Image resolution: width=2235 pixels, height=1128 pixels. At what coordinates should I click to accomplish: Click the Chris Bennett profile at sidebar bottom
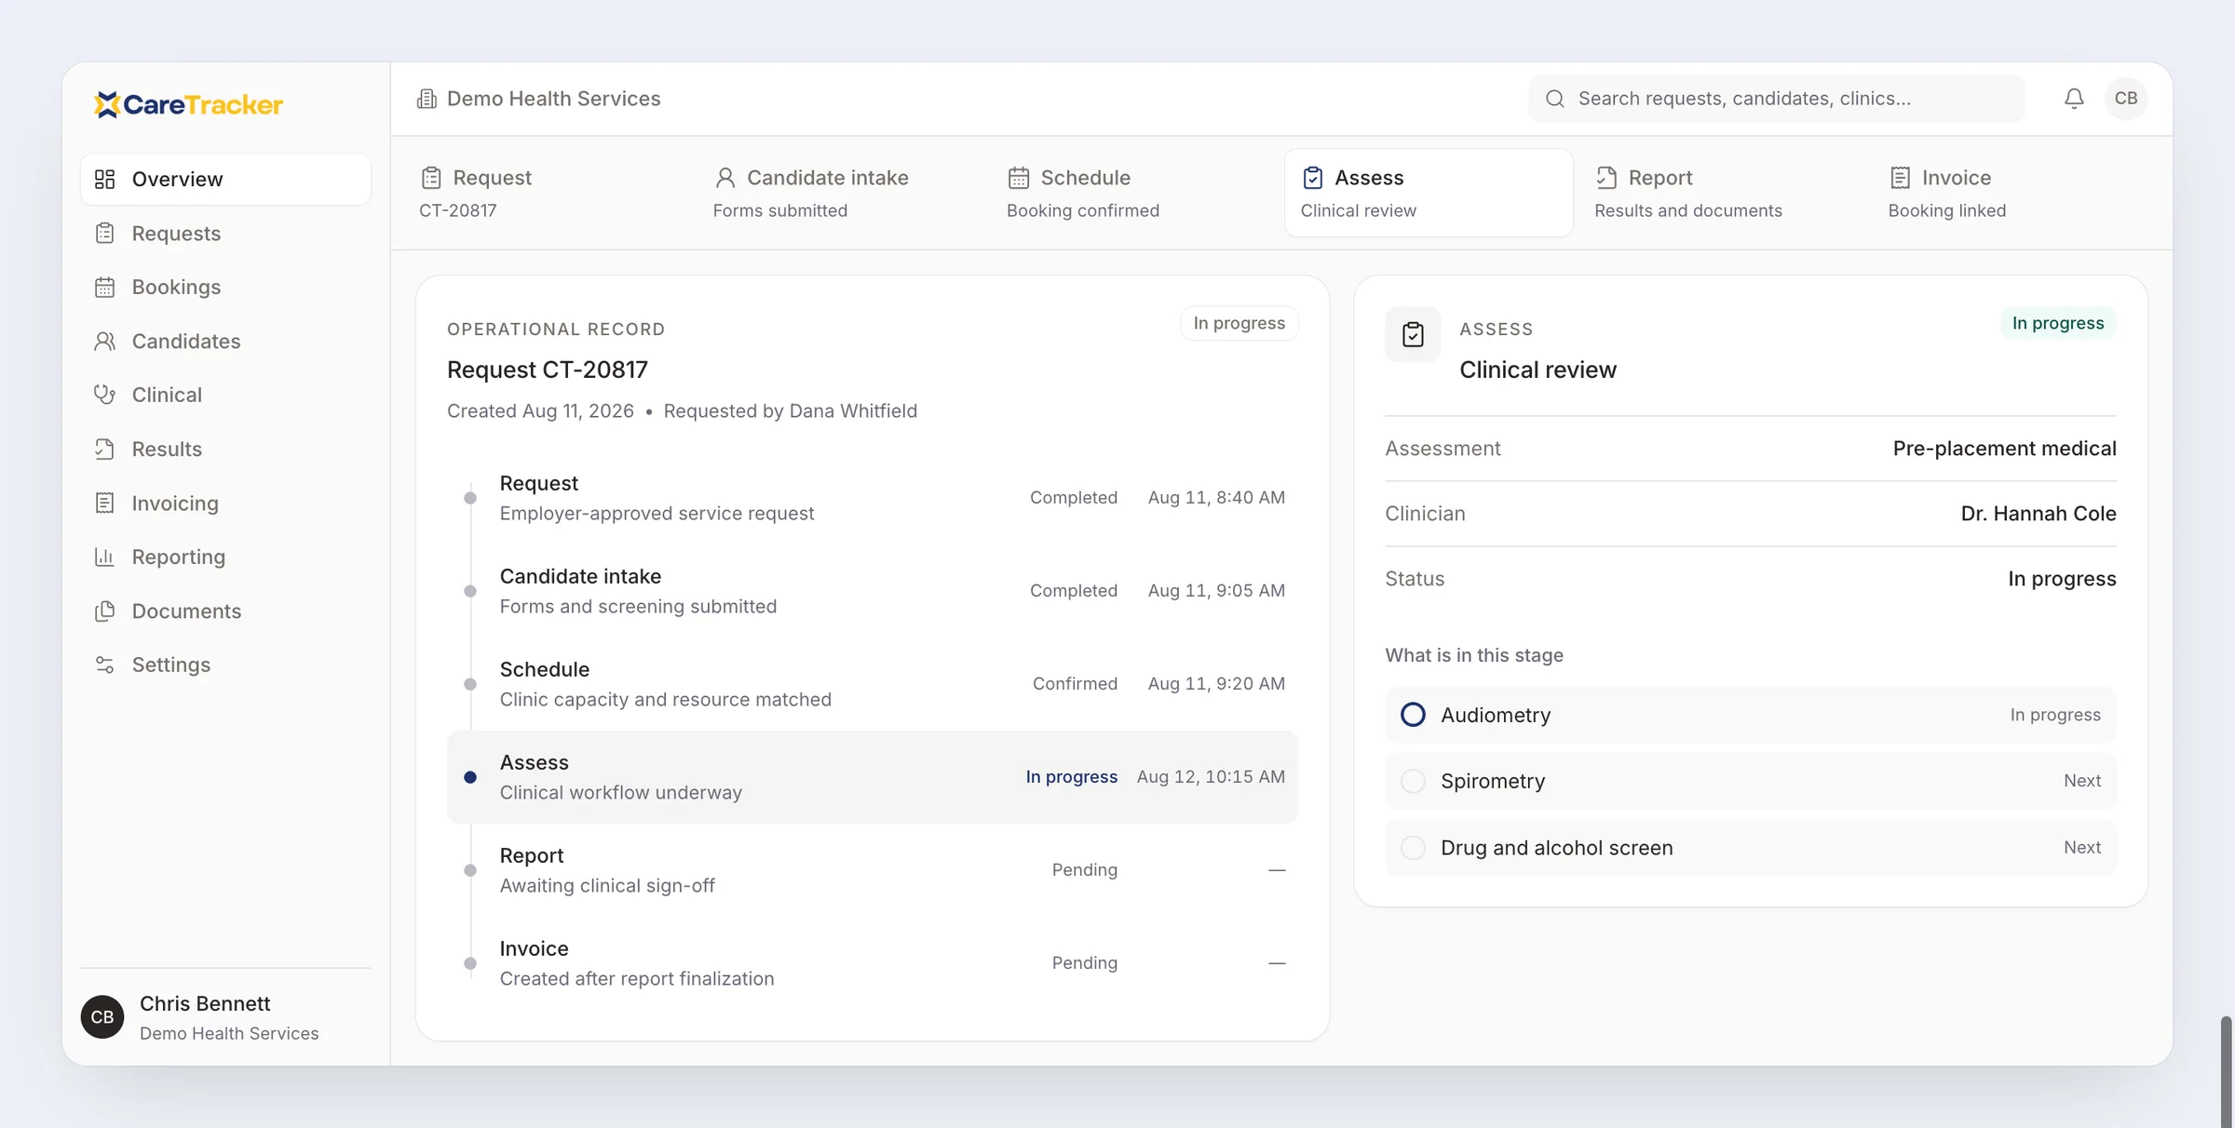225,1017
